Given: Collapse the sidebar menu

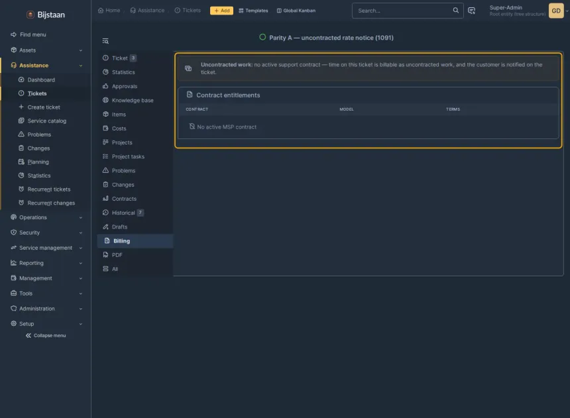Looking at the screenshot, I should (46, 335).
